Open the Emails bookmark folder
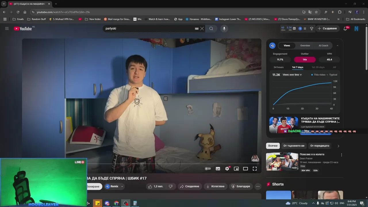Screen dimensions: 368x207 click(x=18, y=19)
